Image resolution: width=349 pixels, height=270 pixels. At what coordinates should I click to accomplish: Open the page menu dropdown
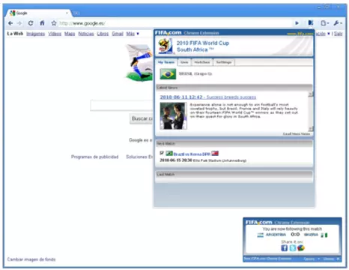click(x=324, y=23)
